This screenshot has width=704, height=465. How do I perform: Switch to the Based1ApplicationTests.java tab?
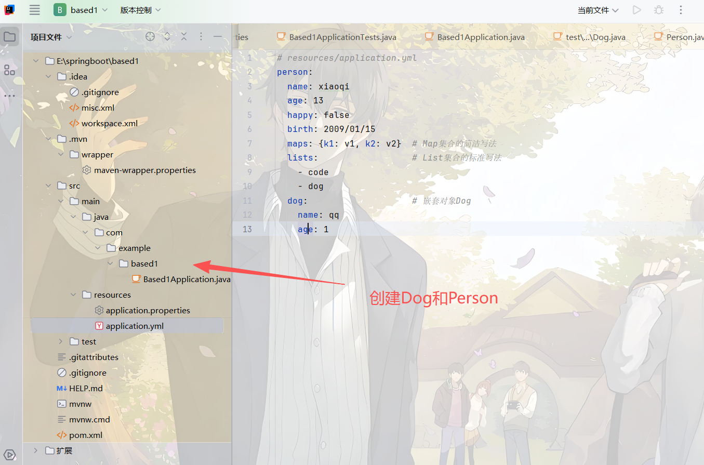[x=342, y=37]
